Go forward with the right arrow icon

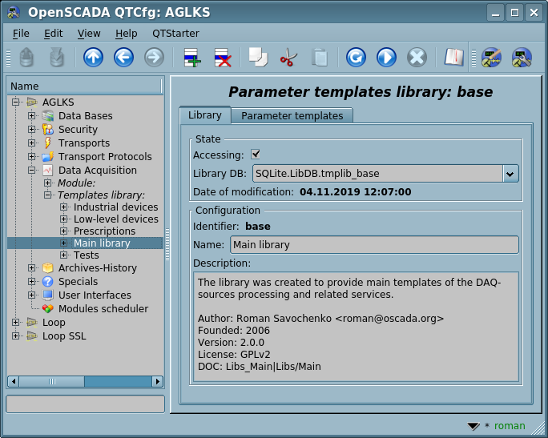154,58
